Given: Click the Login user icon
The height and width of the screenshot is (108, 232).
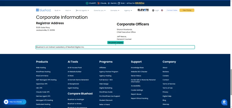Looking at the screenshot, I should pyautogui.click(x=153, y=10).
